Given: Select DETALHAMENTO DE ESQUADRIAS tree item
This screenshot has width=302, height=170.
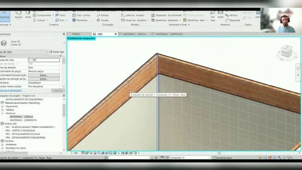Looking at the screenshot, I should tap(24, 100).
